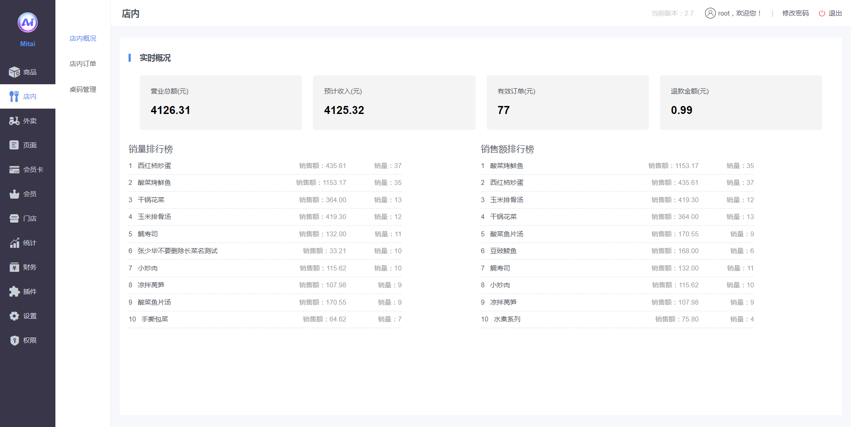
Task: Click the 权限 shield icon
Action: click(14, 340)
